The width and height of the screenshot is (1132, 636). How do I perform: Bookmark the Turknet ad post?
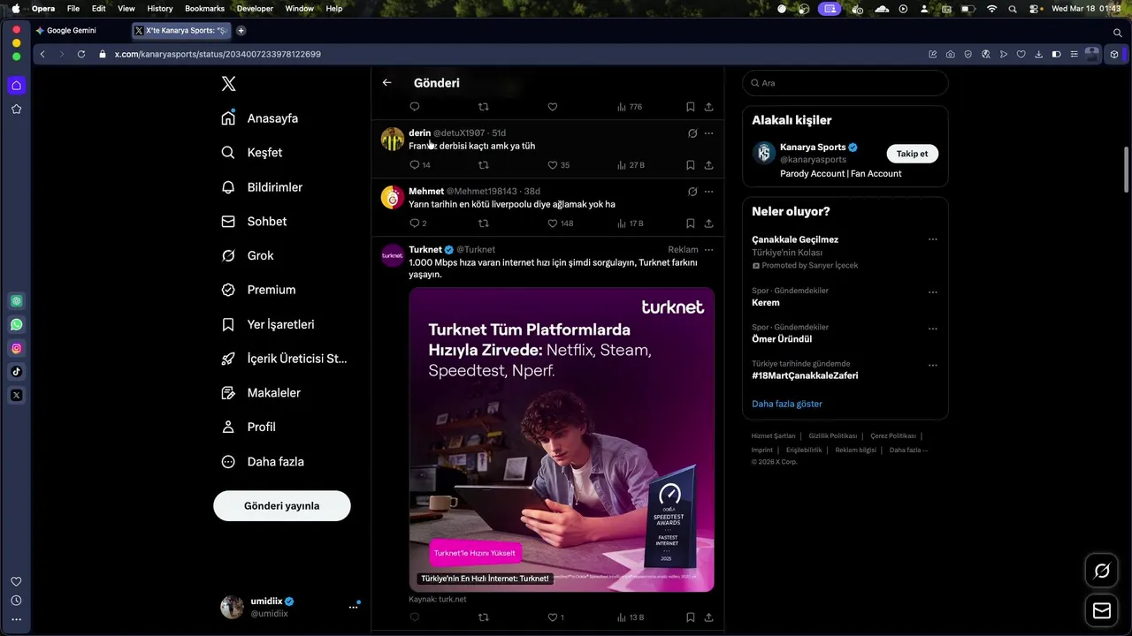tap(691, 617)
